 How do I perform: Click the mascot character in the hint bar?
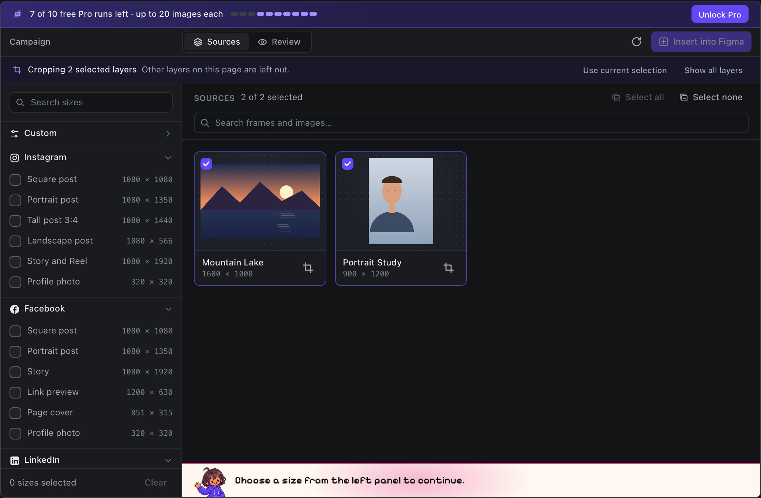pos(210,482)
